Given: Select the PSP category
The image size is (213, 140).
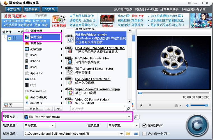Looking at the screenshot, I should 44,79.
